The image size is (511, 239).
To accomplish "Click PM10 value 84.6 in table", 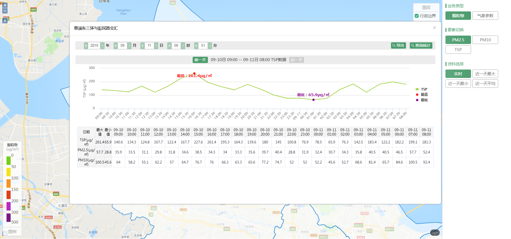I will click(x=399, y=162).
